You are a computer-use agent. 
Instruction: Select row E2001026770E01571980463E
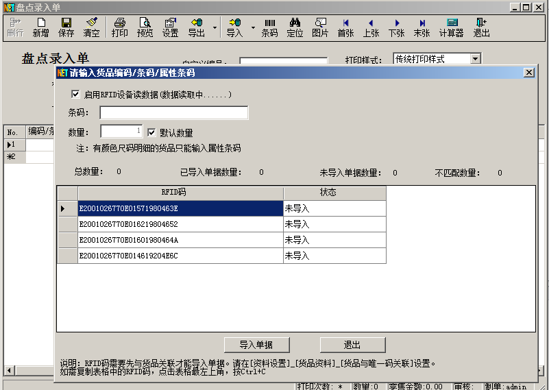point(181,208)
